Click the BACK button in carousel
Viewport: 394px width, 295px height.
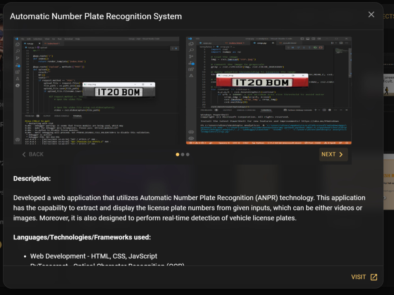point(33,154)
